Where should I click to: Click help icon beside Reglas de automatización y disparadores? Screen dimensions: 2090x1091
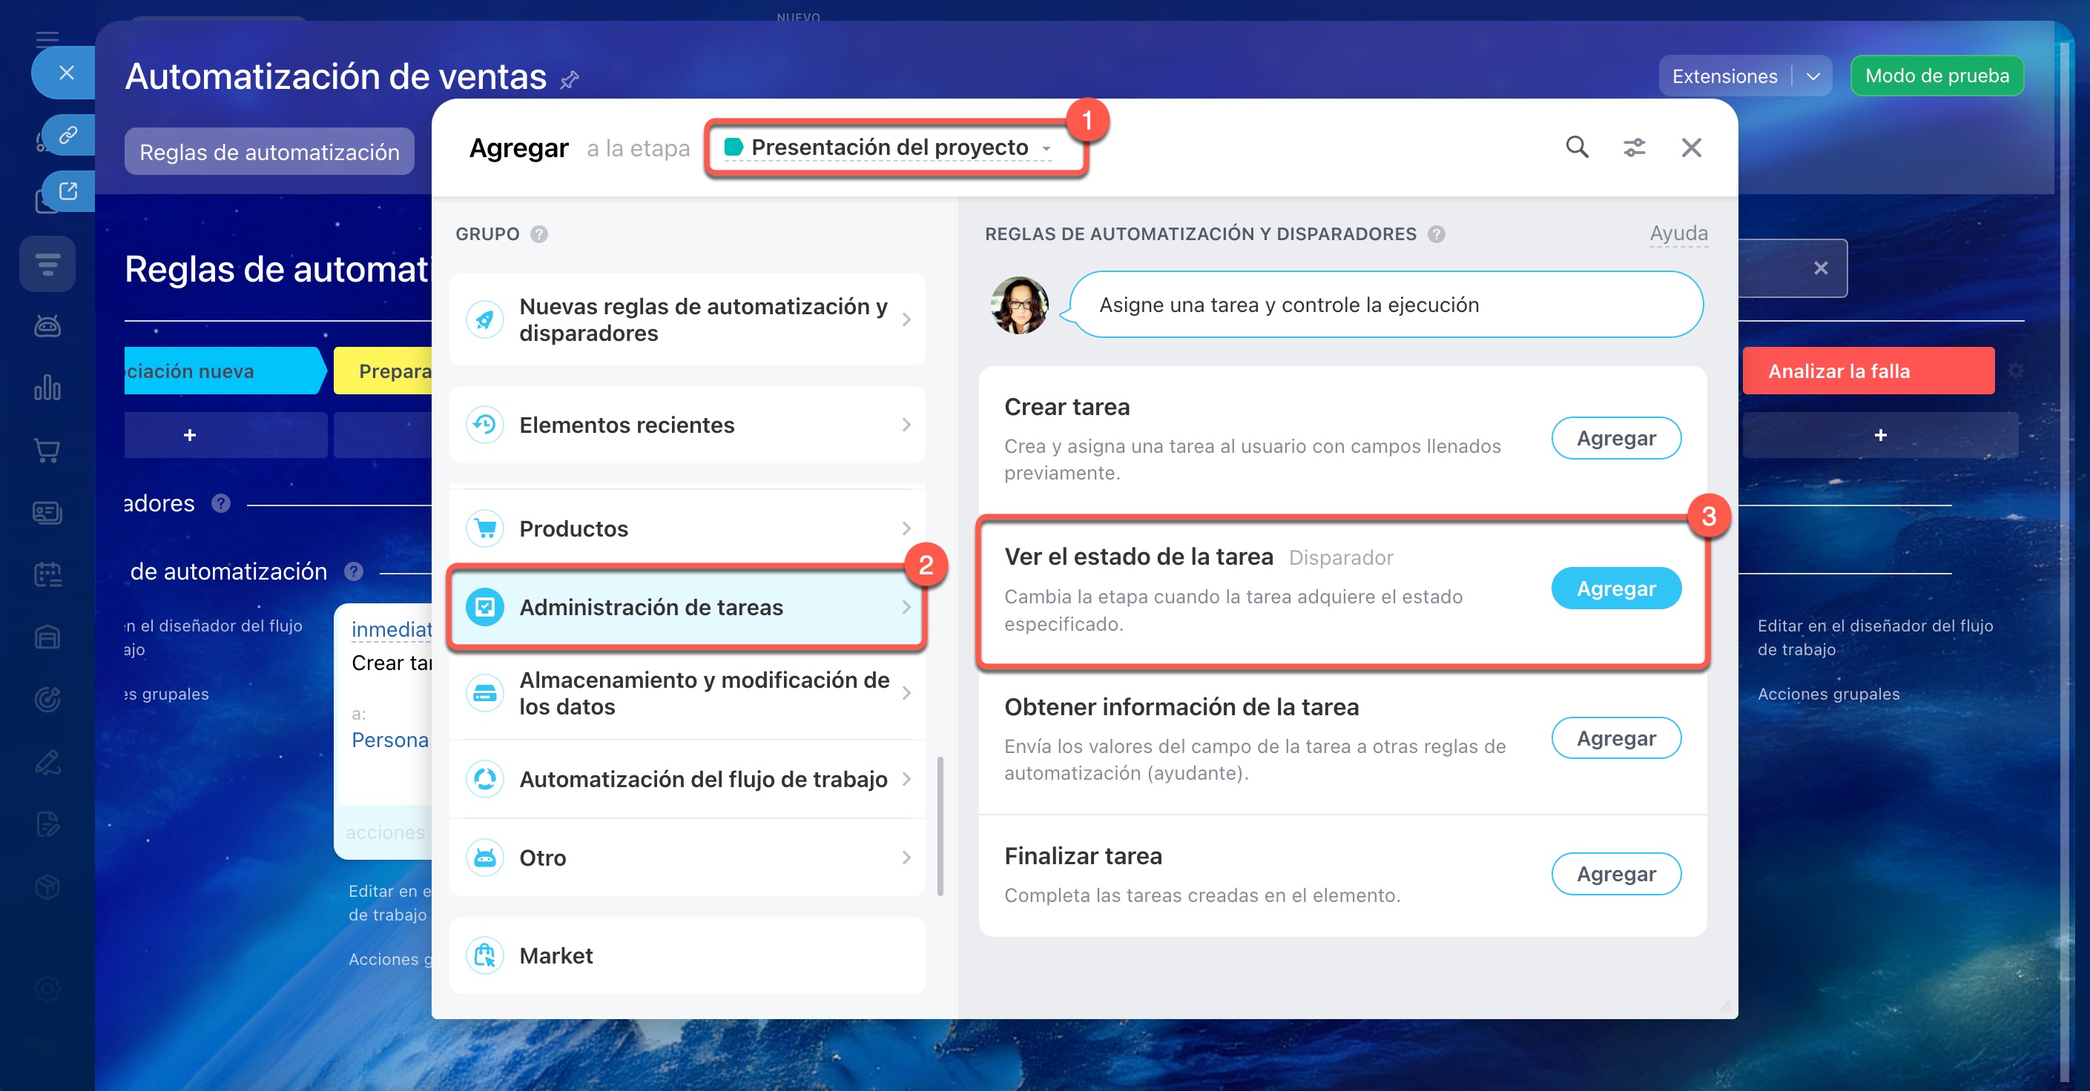pos(1436,234)
